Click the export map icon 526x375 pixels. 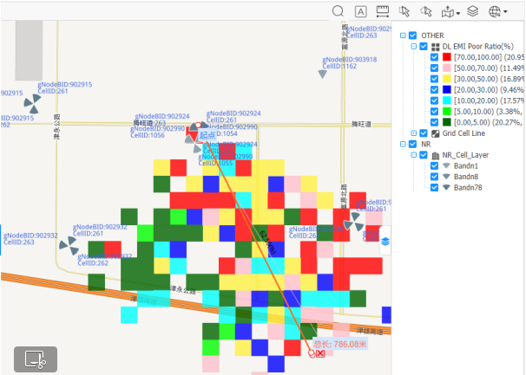click(448, 12)
